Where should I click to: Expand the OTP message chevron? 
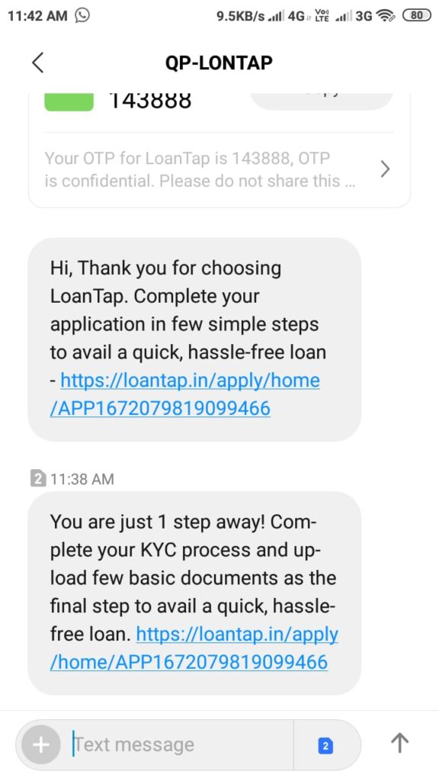coord(385,169)
